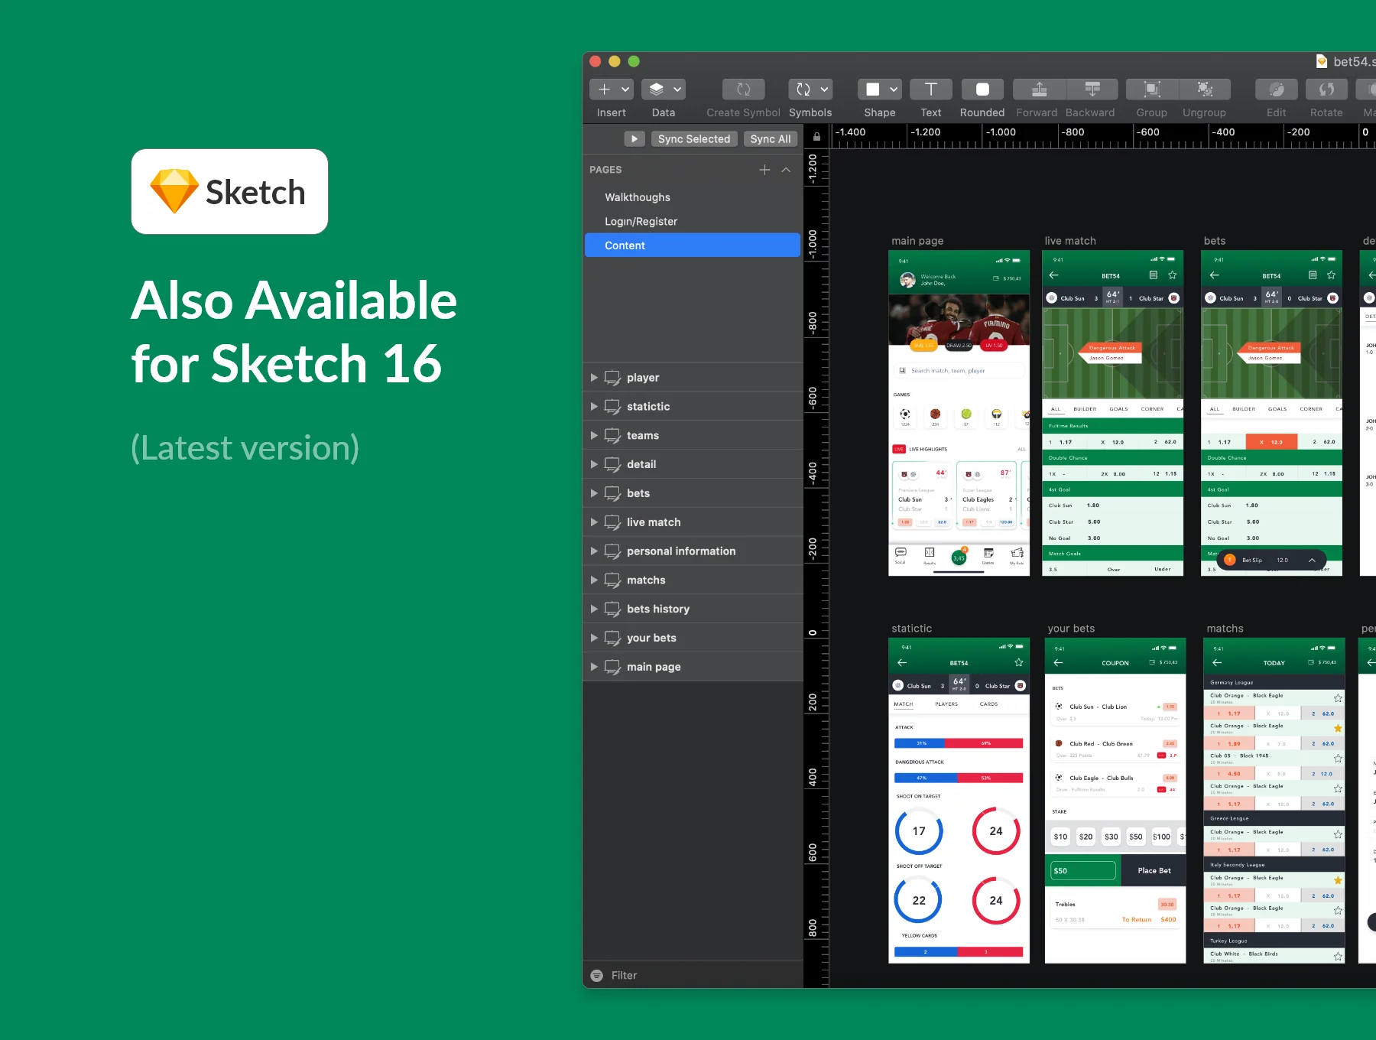The height and width of the screenshot is (1040, 1376).
Task: Click the pitch thumbnail on live match
Action: (1112, 353)
